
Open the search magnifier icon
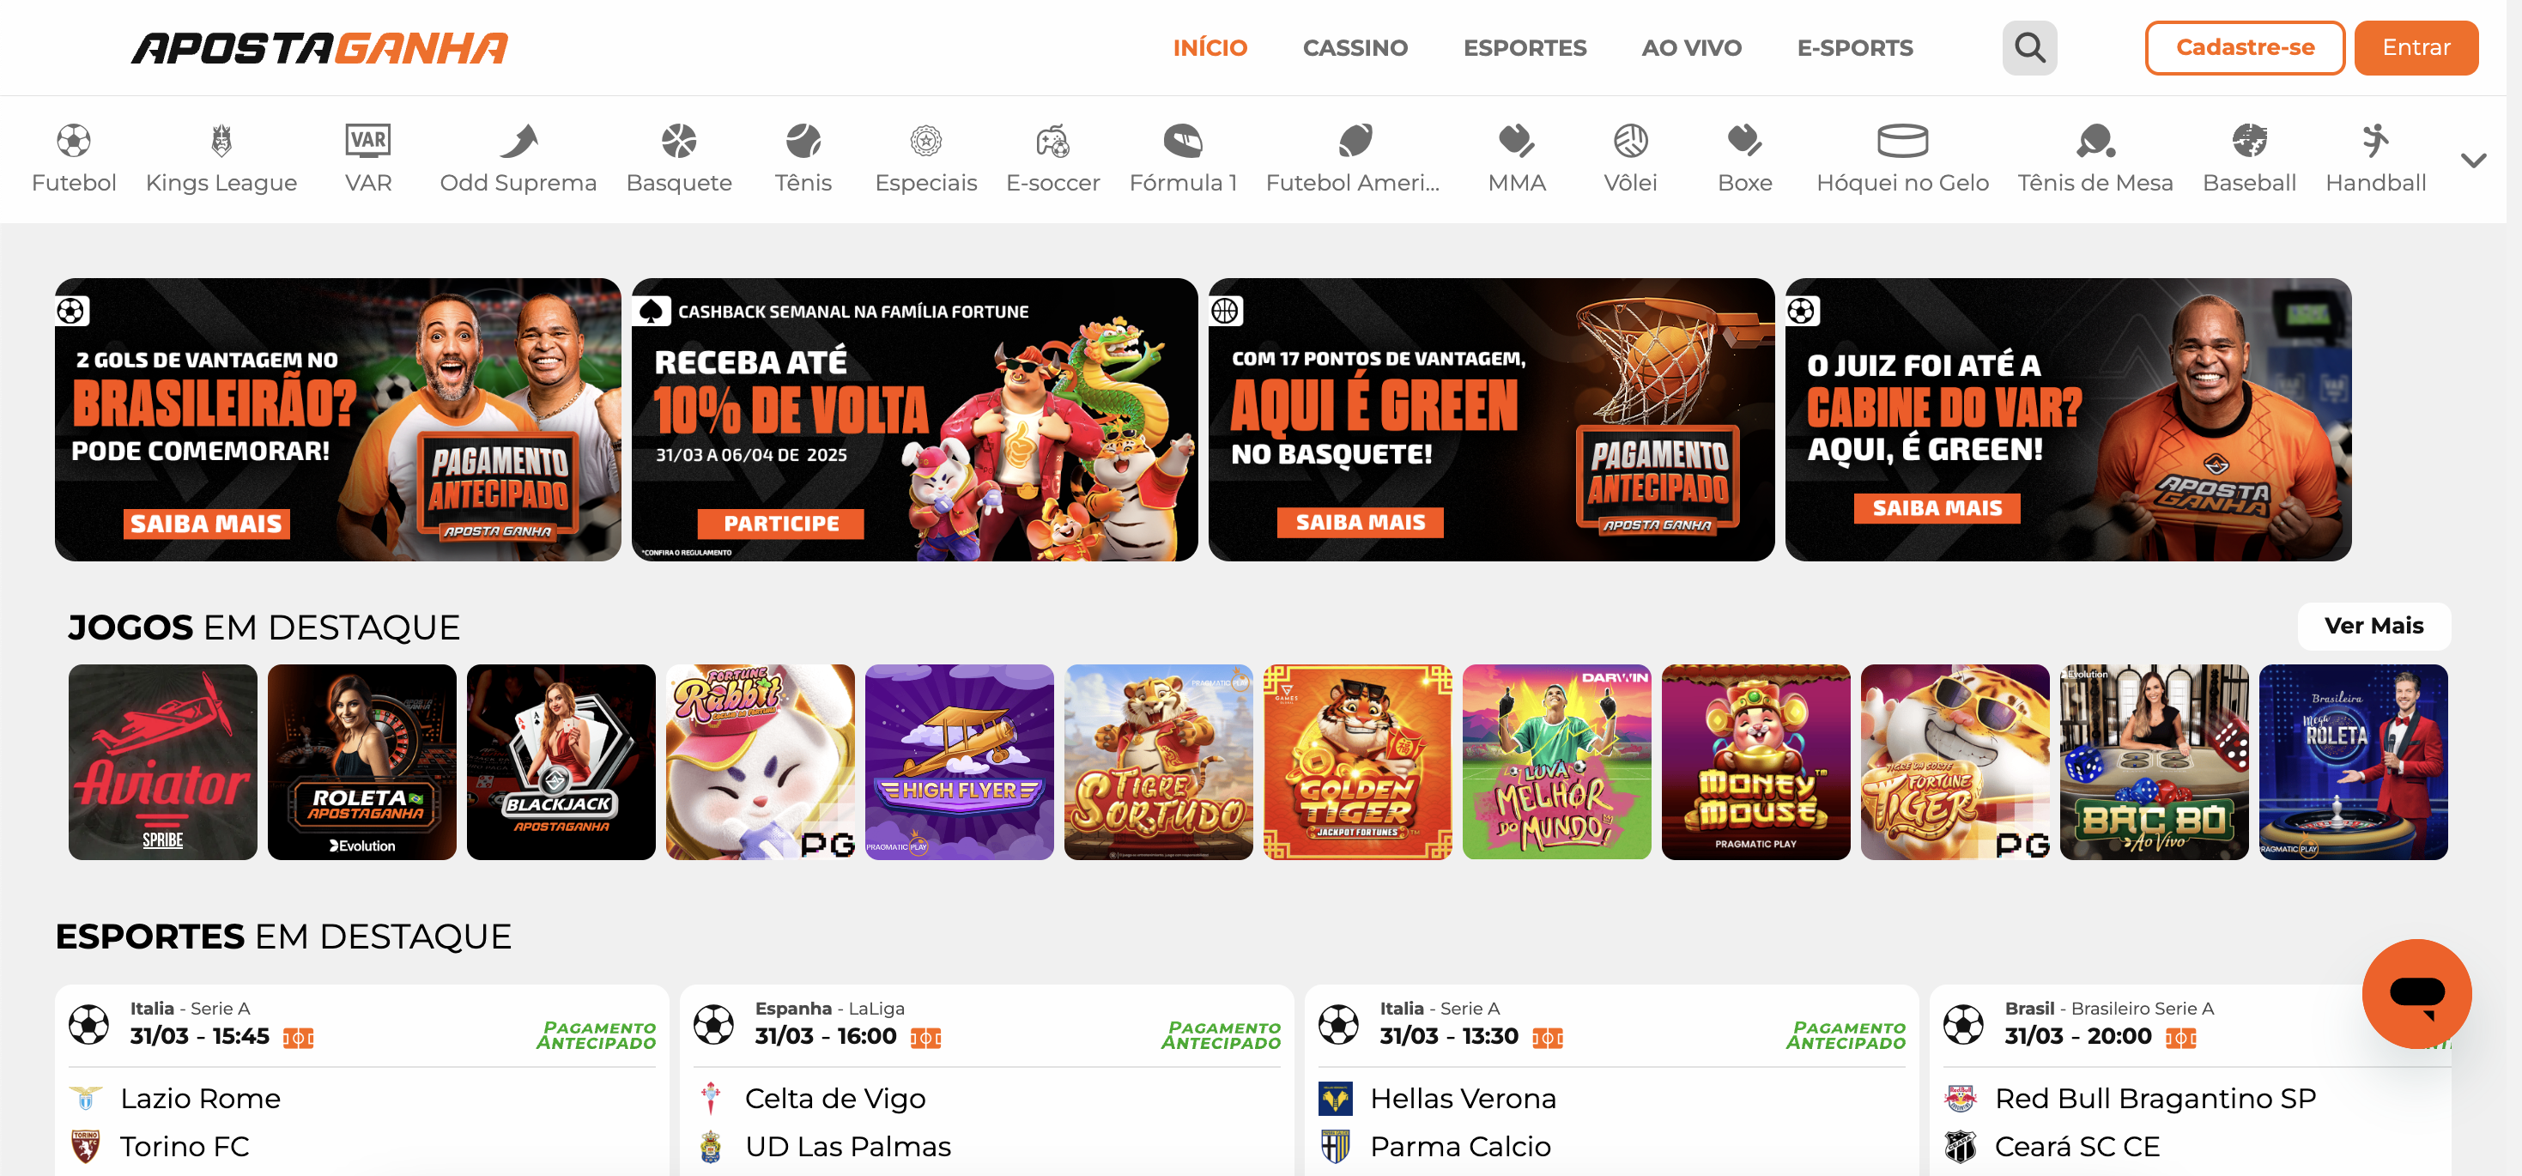tap(2028, 47)
